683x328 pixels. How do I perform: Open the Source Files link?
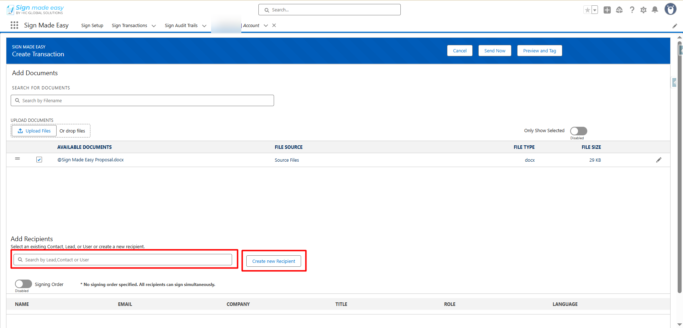(287, 160)
